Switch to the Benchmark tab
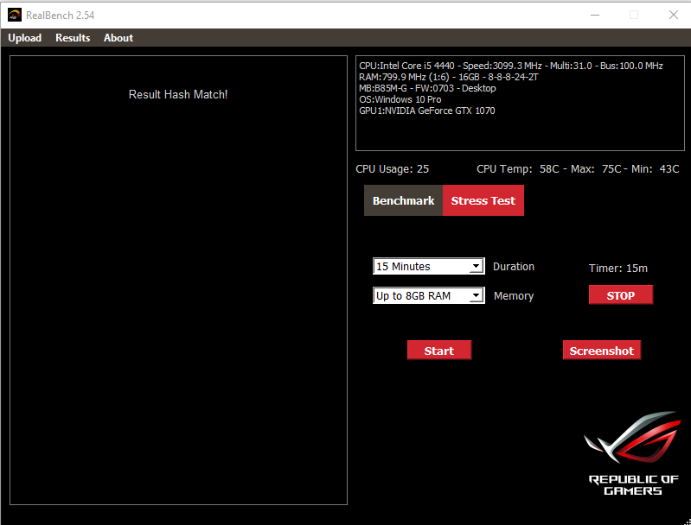The height and width of the screenshot is (525, 691). 403,200
